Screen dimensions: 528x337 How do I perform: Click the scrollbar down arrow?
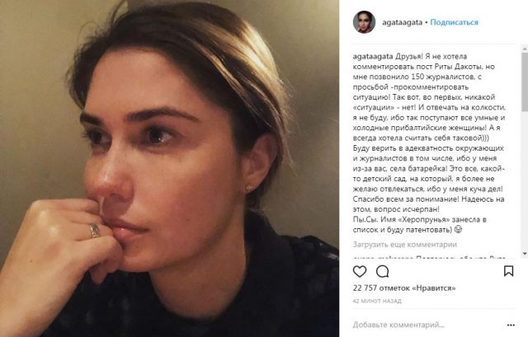tap(525, 254)
